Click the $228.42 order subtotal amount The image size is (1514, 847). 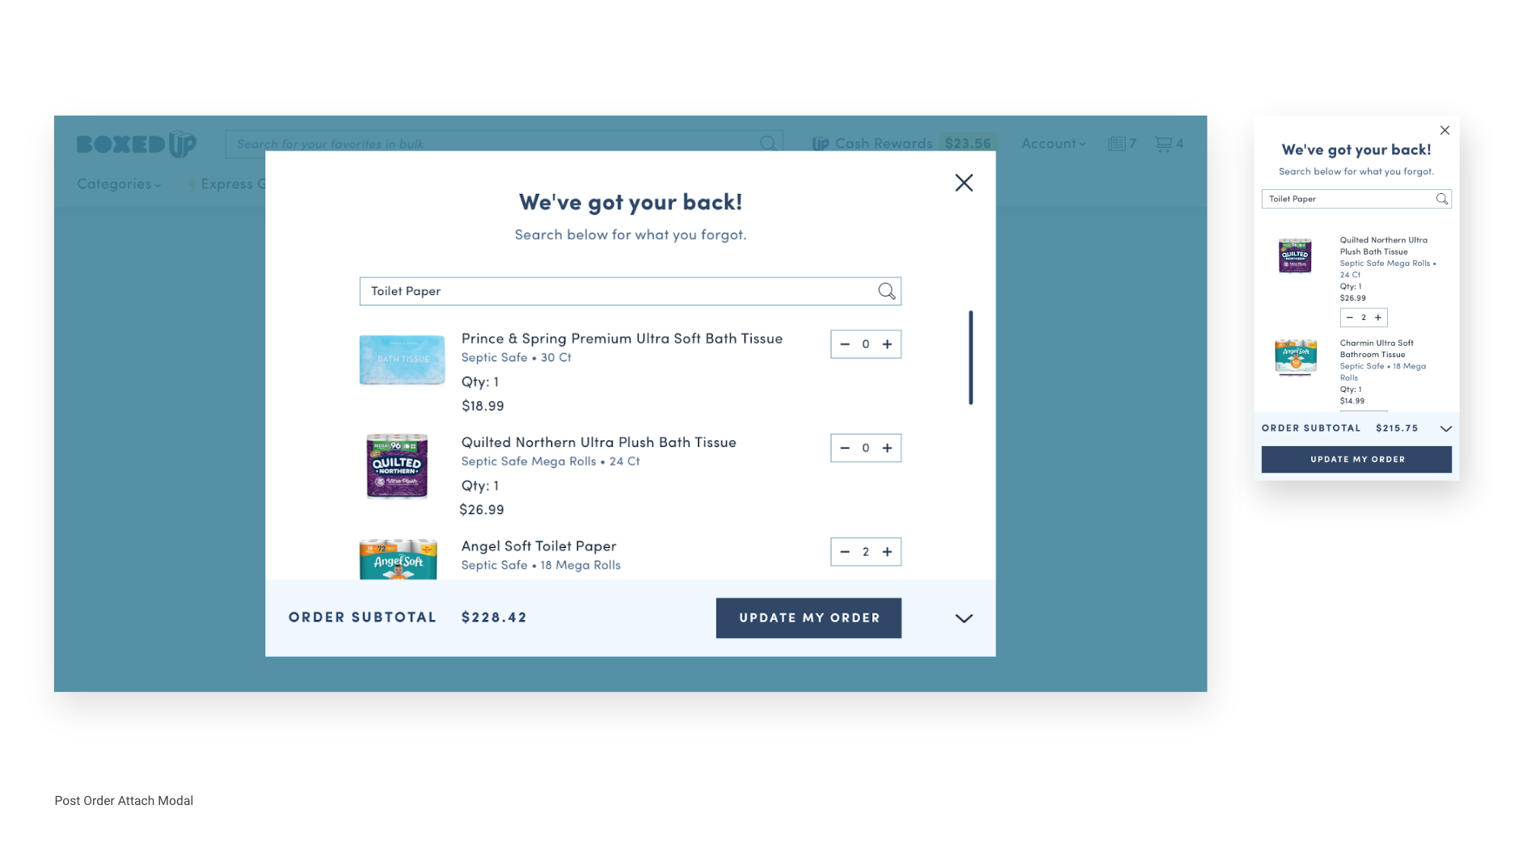[494, 617]
